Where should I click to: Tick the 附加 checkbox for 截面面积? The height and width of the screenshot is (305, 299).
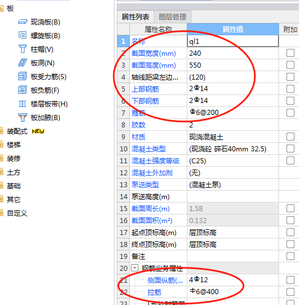pyautogui.click(x=290, y=220)
